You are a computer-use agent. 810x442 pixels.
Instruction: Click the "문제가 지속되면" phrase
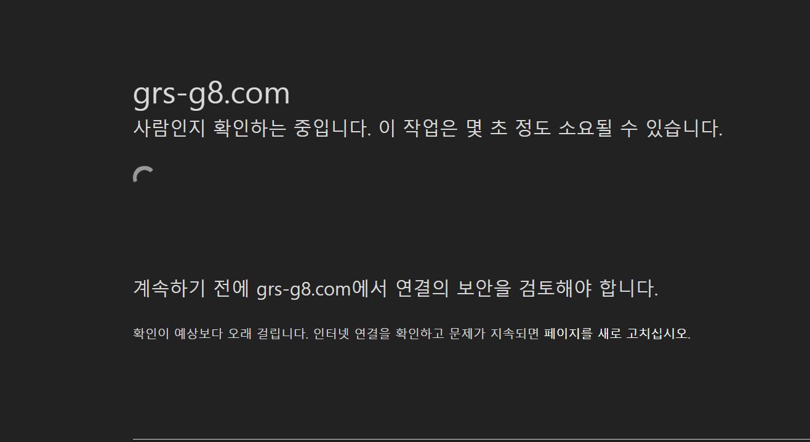coord(494,334)
